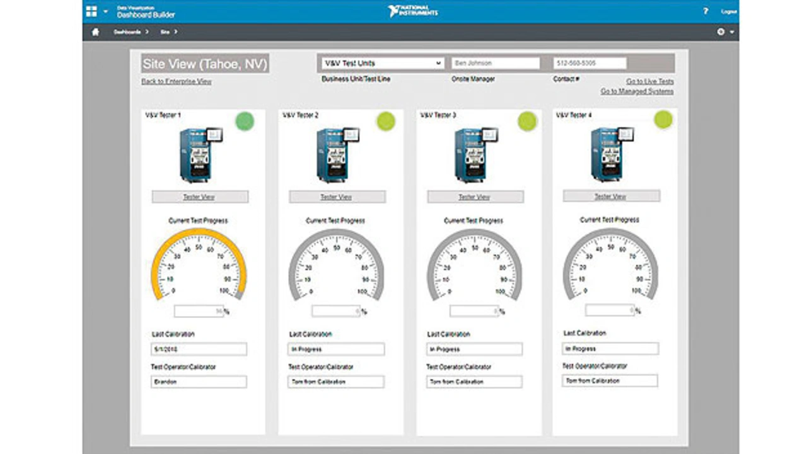Click Tester 1 progress percent field
This screenshot has width=807, height=454.
(x=199, y=311)
